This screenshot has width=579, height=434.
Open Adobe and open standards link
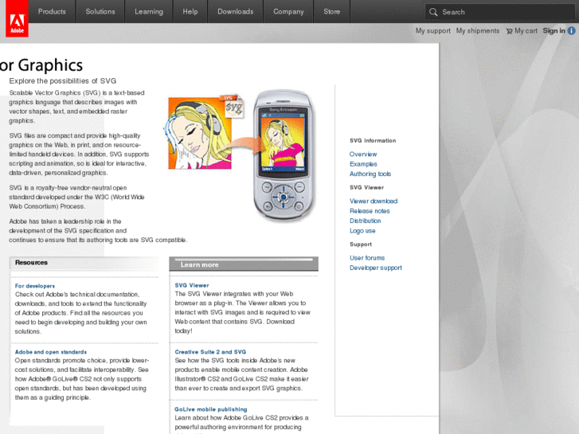(51, 352)
